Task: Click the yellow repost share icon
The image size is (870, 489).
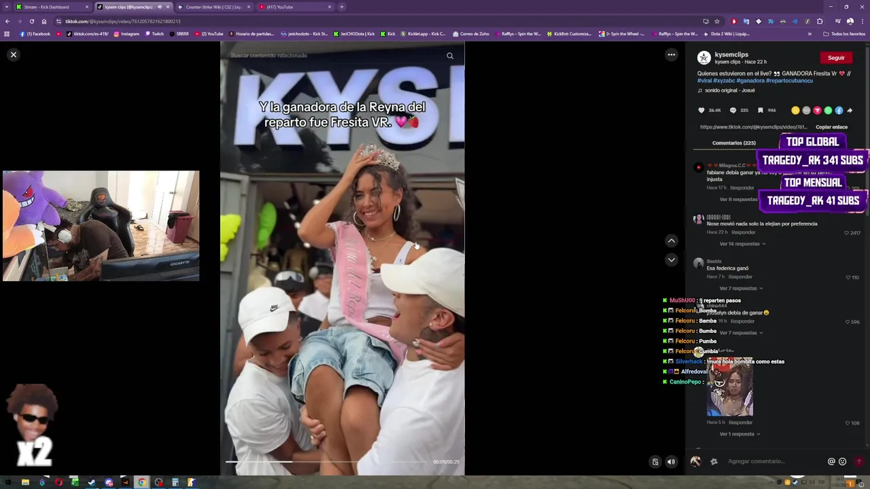Action: tap(795, 110)
